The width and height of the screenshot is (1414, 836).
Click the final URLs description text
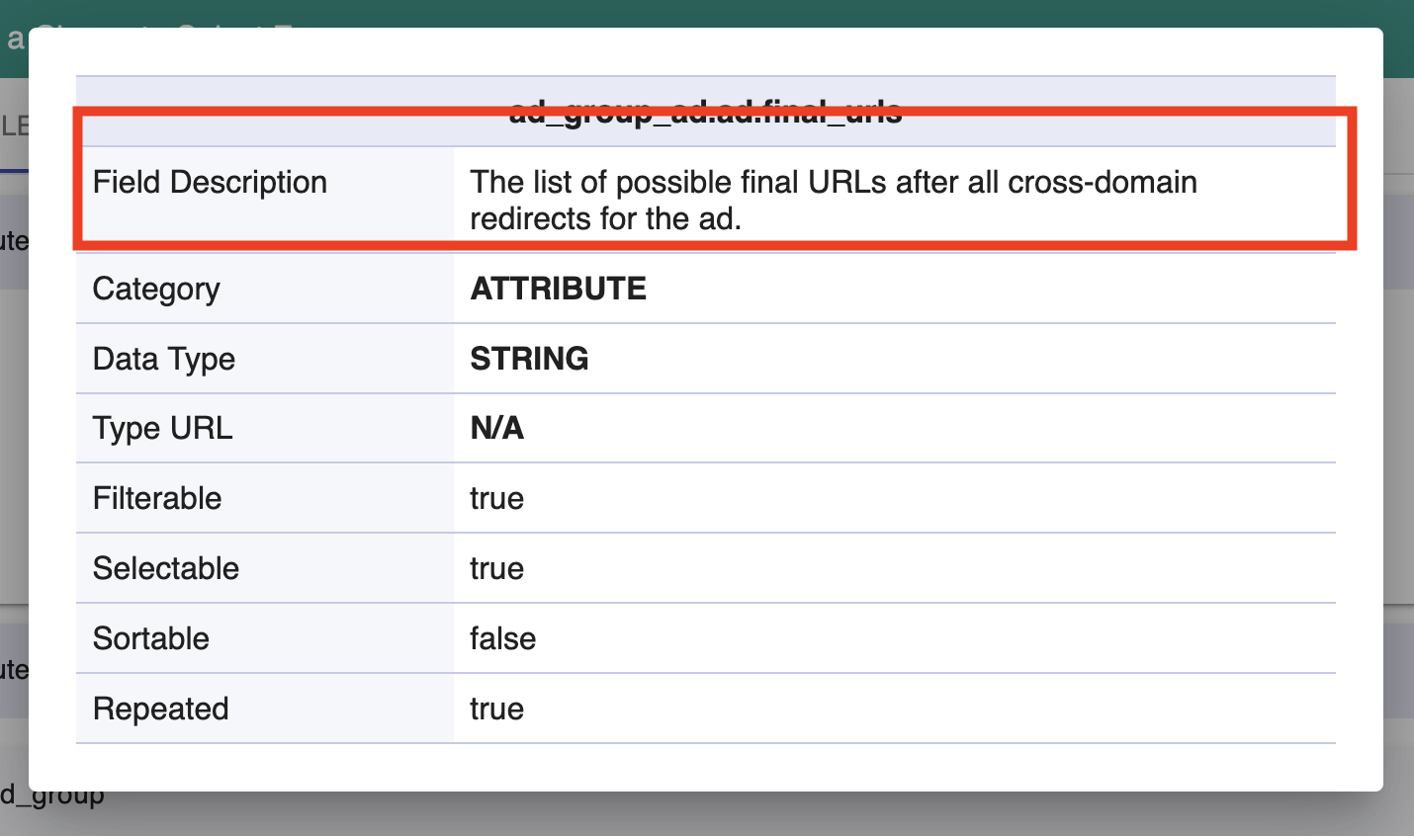(x=833, y=201)
